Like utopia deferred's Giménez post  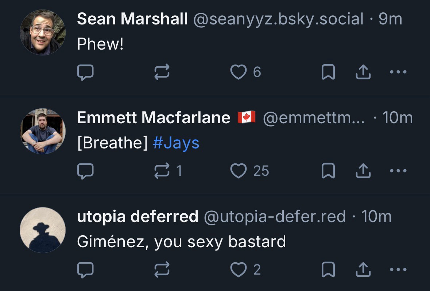click(239, 270)
